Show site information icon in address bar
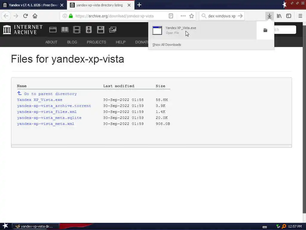Screen dimensions: 306x230 [x=65, y=16]
